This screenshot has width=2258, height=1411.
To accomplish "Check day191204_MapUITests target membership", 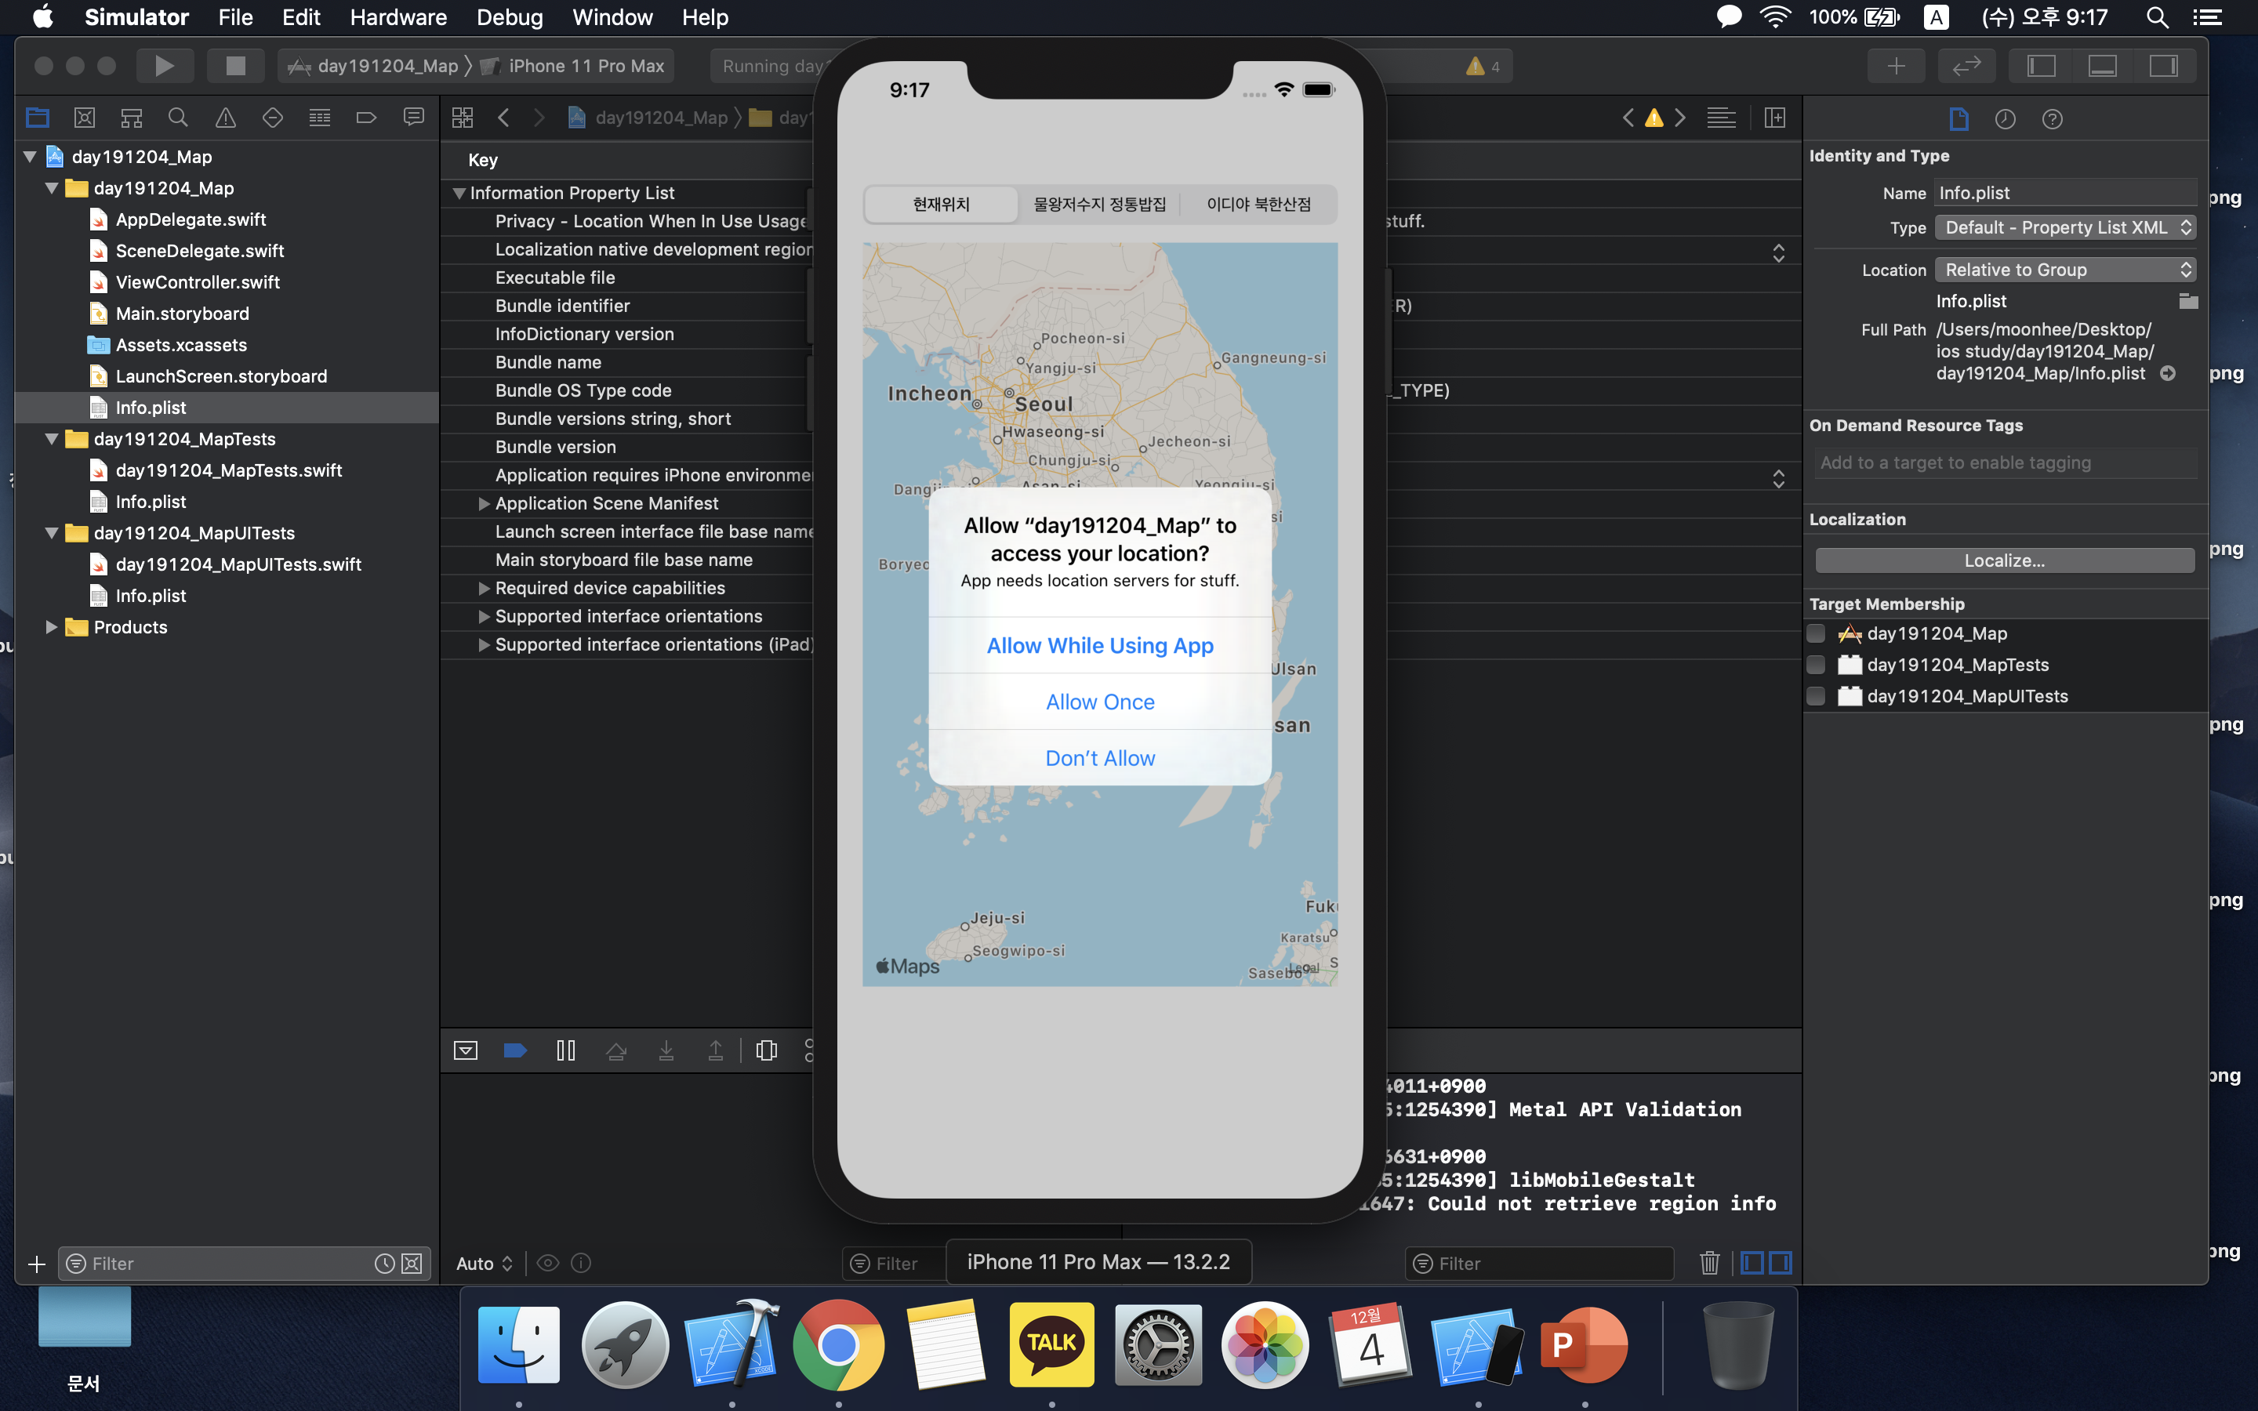I will tap(1816, 696).
